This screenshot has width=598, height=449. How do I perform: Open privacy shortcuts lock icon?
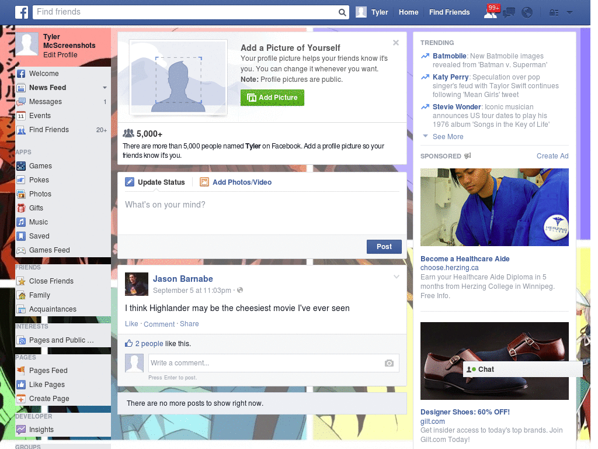click(554, 13)
